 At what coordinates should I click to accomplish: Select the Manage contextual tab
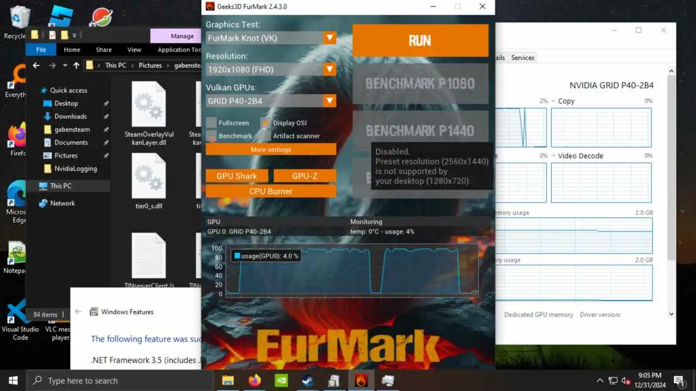click(x=182, y=36)
